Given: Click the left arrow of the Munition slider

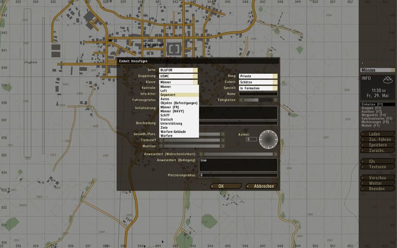Looking at the screenshot, I should pyautogui.click(x=161, y=146).
